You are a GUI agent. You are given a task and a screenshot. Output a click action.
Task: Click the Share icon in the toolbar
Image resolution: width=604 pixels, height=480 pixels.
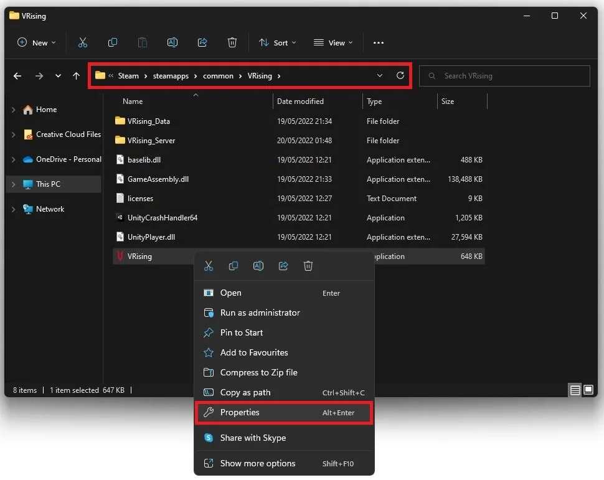click(x=202, y=42)
